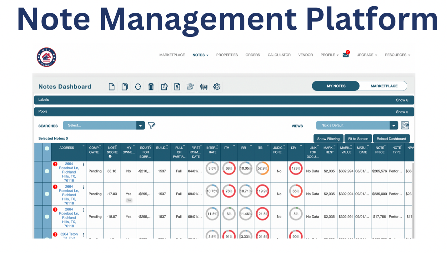The image size is (447, 254).
Task: Click the dollar sign document icon
Action: 177,87
